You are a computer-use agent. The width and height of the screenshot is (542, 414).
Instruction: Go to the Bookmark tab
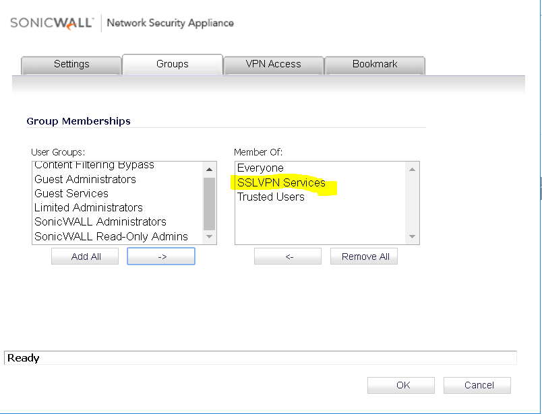click(375, 65)
